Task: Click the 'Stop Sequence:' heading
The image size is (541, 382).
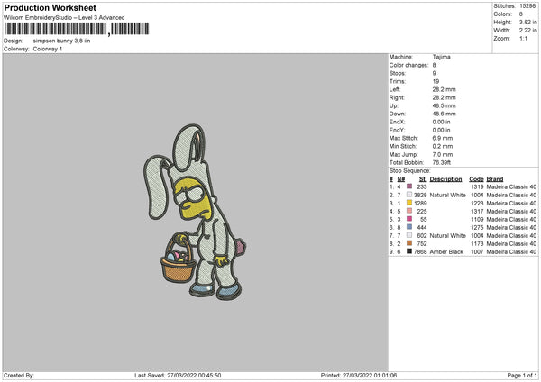Action: pyautogui.click(x=410, y=171)
